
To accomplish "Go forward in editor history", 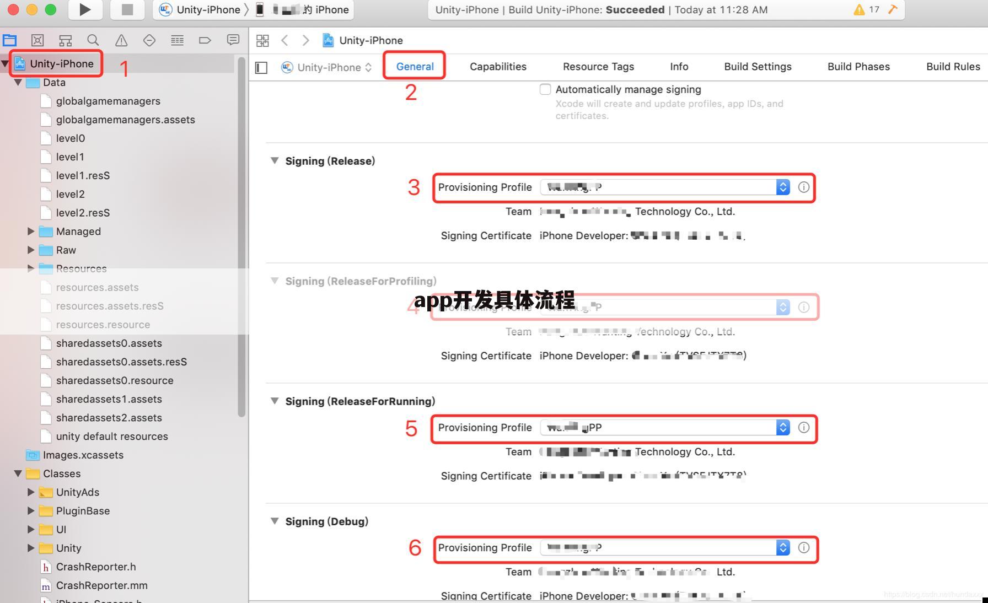I will click(x=305, y=40).
